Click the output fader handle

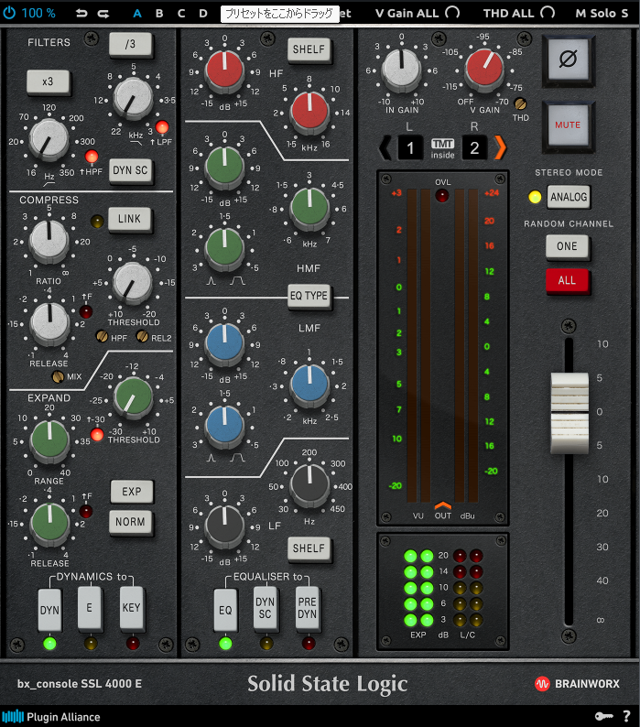[569, 412]
